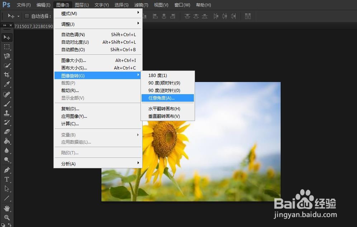
Task: Select the Rectangular Marquee tool
Action: 7,47
